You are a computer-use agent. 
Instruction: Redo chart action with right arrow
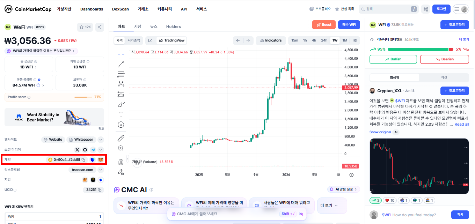248,40
